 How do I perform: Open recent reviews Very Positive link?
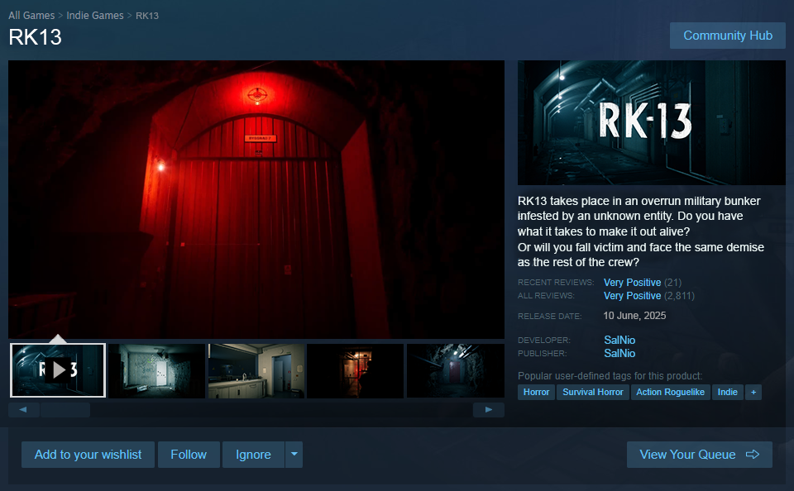pyautogui.click(x=632, y=283)
